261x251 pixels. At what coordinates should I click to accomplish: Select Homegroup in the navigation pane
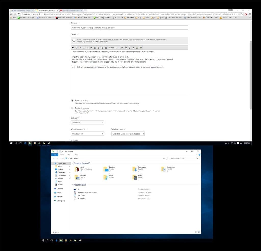[x=59, y=201]
